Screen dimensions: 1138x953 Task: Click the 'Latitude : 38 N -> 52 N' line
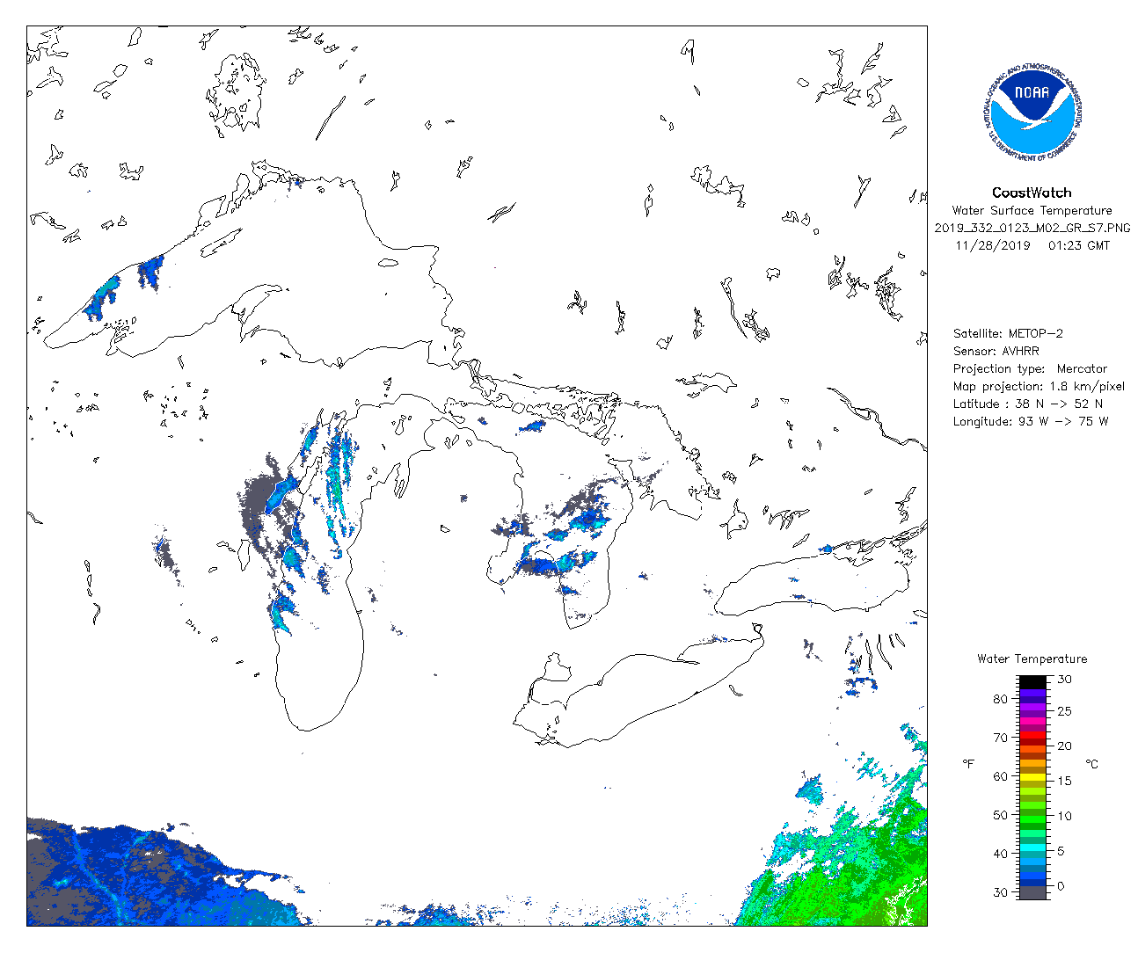[x=1027, y=404]
